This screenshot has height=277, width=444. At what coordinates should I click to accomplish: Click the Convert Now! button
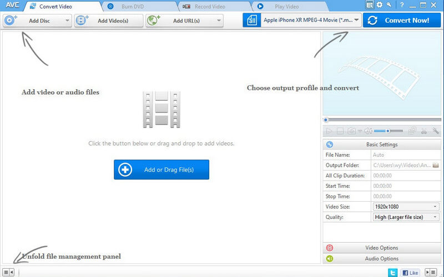[x=402, y=20]
